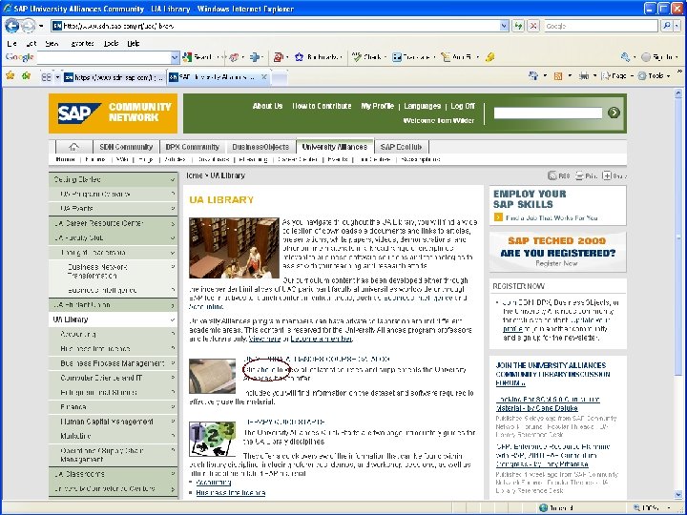Click the browser Back arrow button
687x515 pixels.
(x=11, y=26)
